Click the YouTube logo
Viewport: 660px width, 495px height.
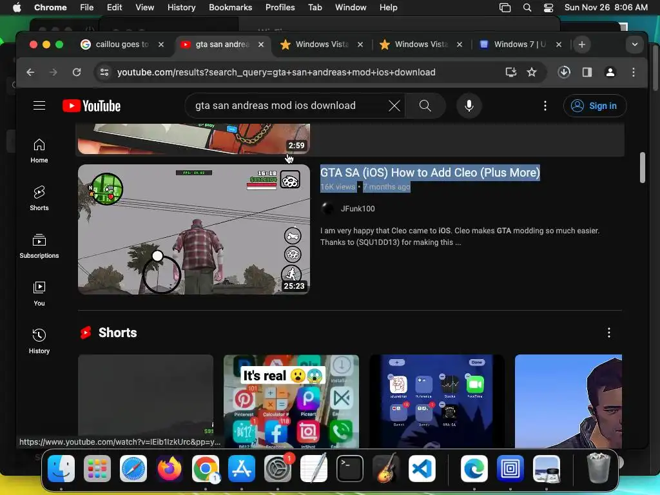(92, 106)
